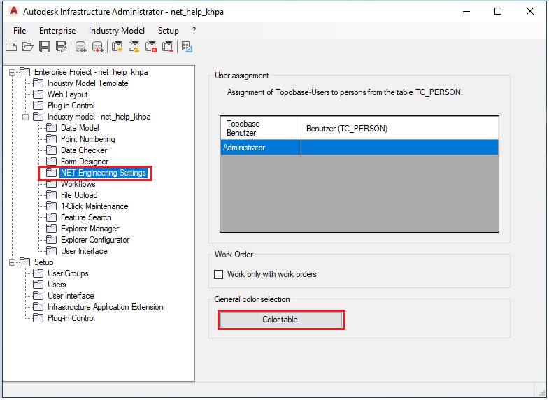The image size is (549, 400).
Task: Click the rightmost toolbar list icon
Action: pos(187,47)
